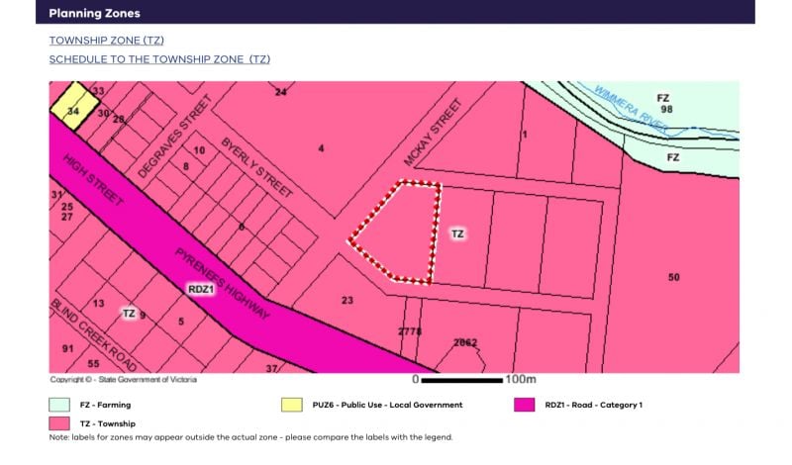Click the parcel numbered 50
This screenshot has width=792, height=465.
[x=673, y=277]
